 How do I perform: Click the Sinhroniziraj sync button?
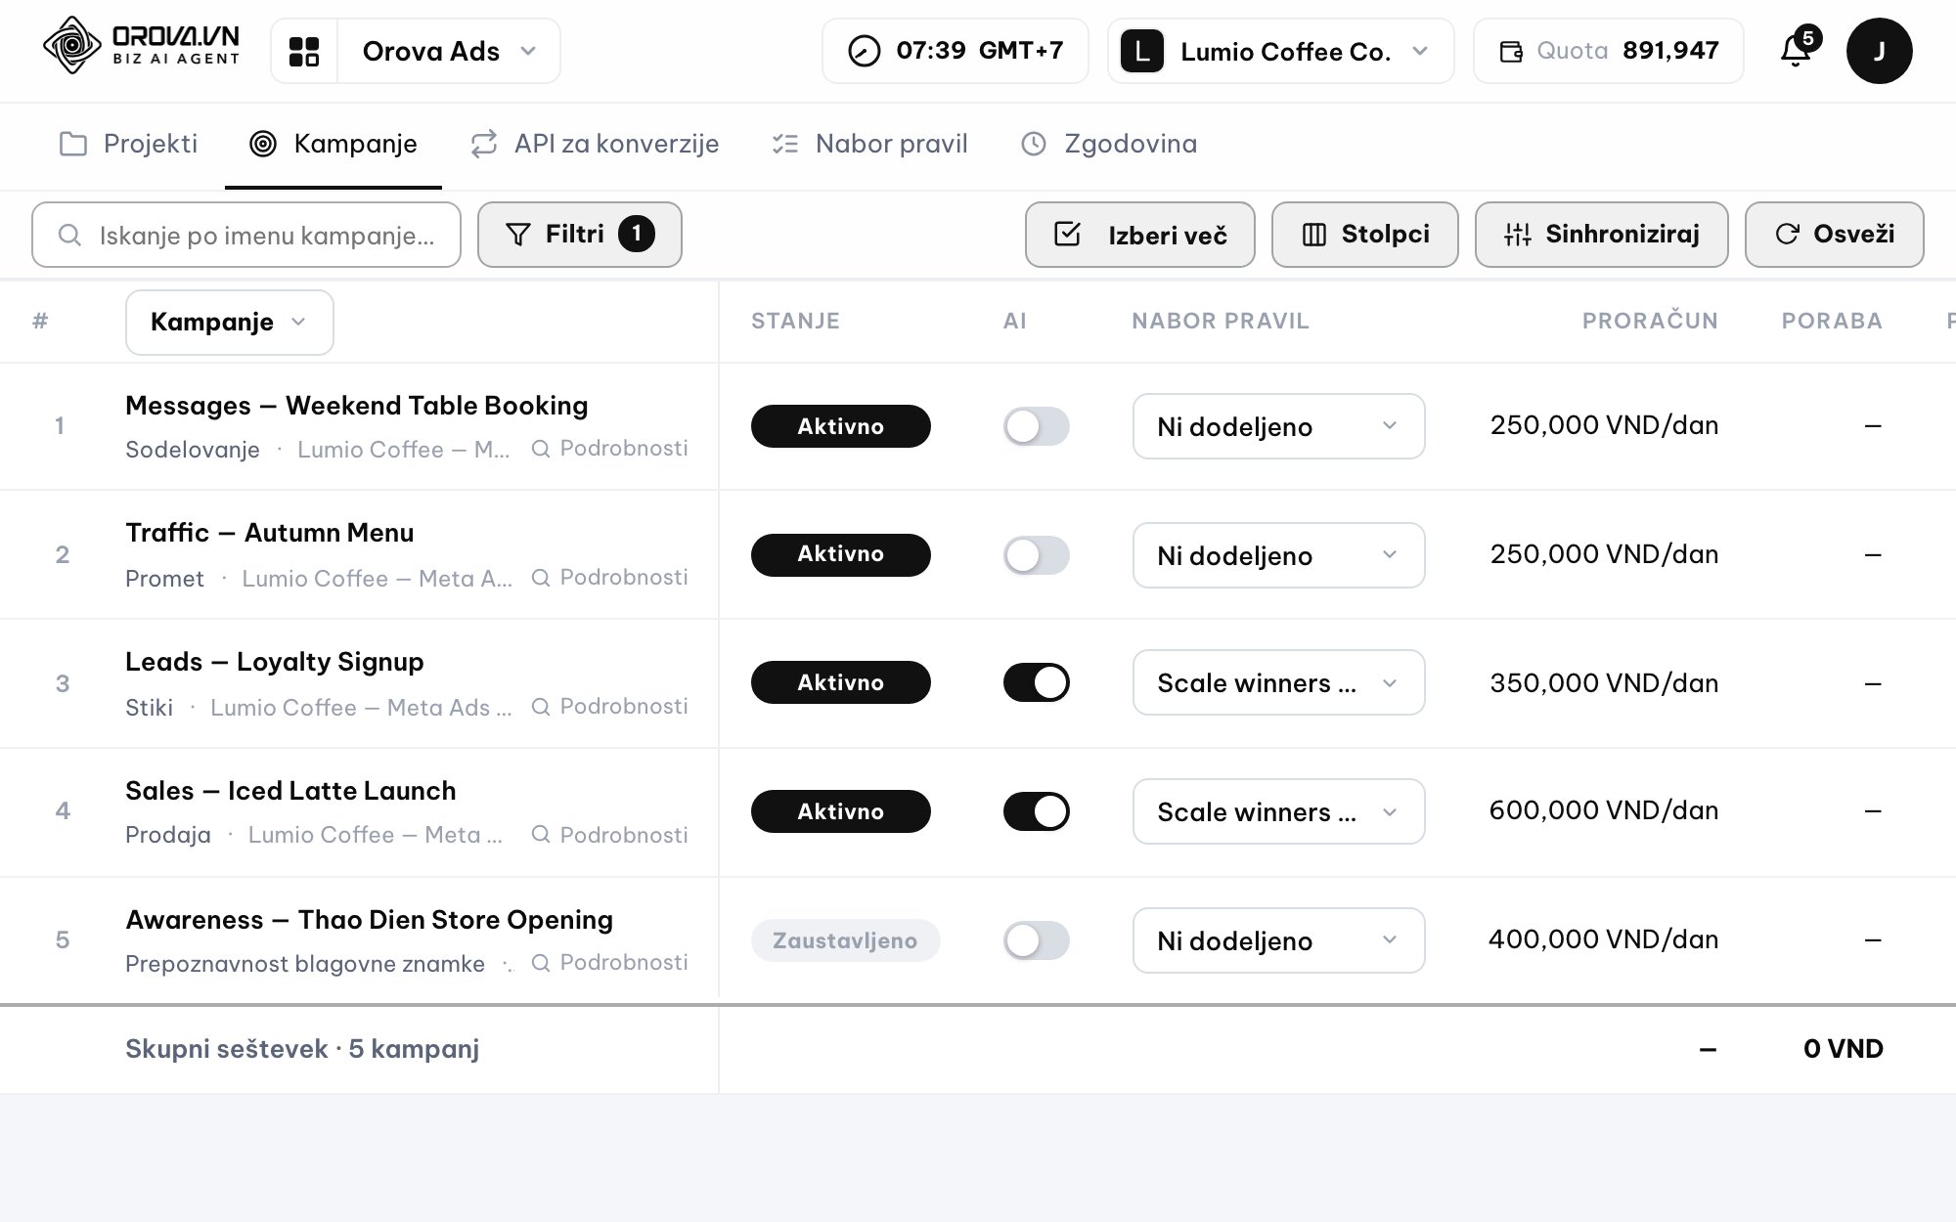pos(1602,235)
